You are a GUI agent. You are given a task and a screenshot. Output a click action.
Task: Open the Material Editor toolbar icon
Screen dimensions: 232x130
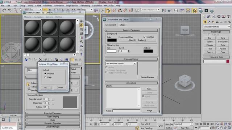pos(194,10)
